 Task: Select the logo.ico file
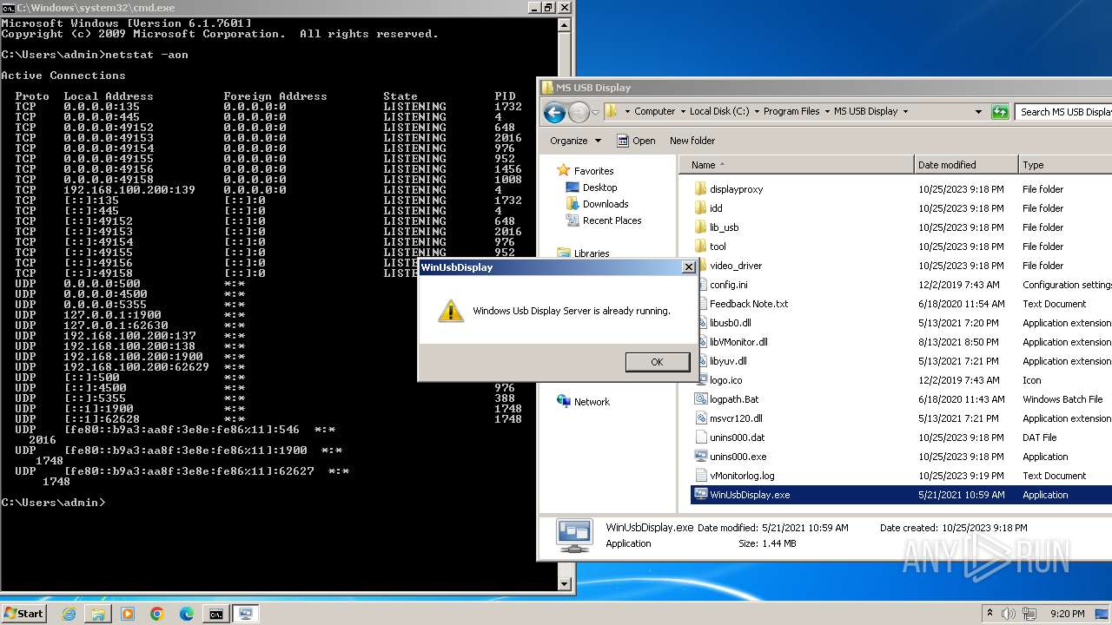point(725,380)
